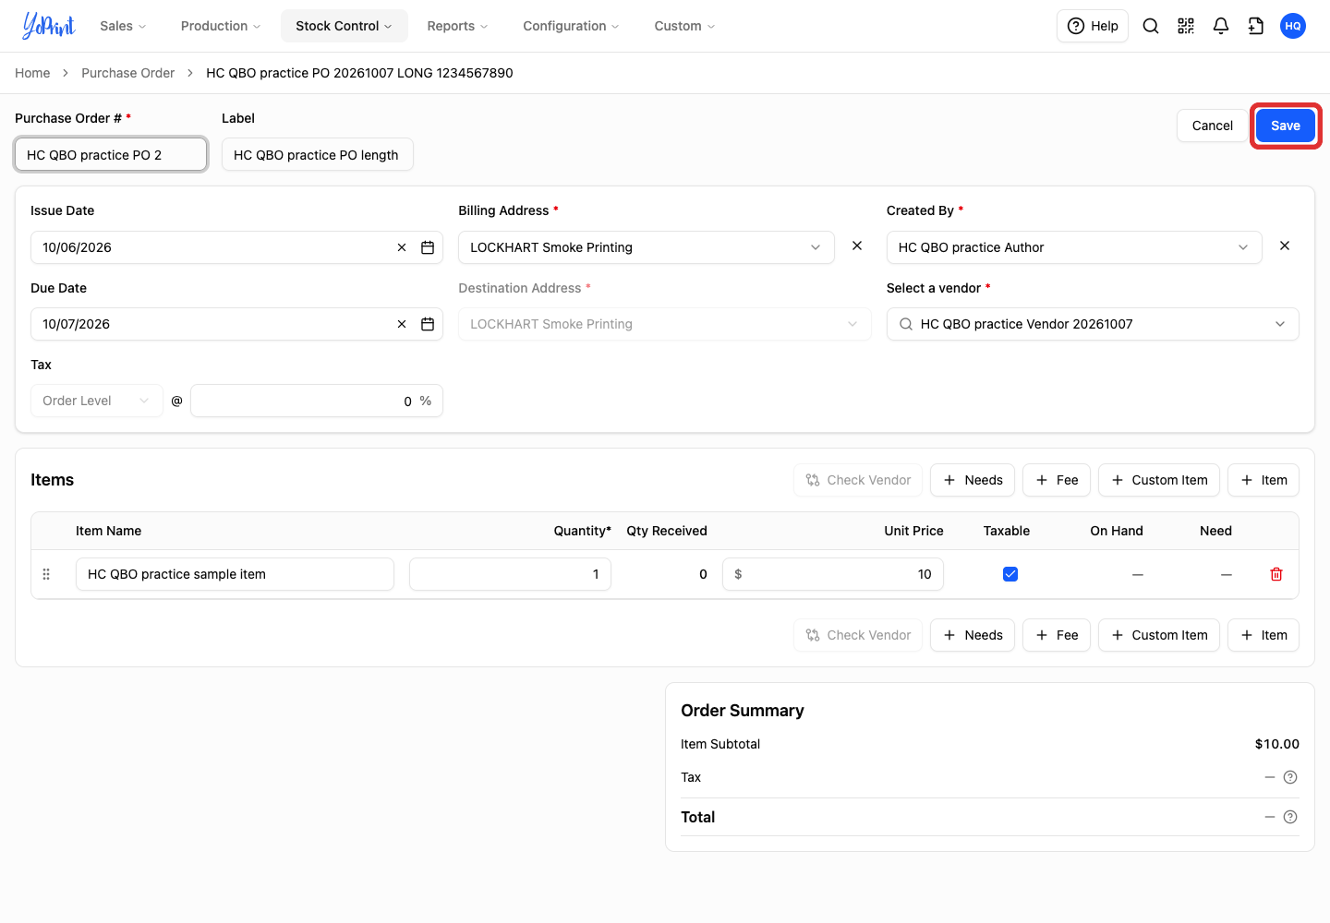Open the Reports menu
Screen dimensions: 1330x923
[x=457, y=26]
